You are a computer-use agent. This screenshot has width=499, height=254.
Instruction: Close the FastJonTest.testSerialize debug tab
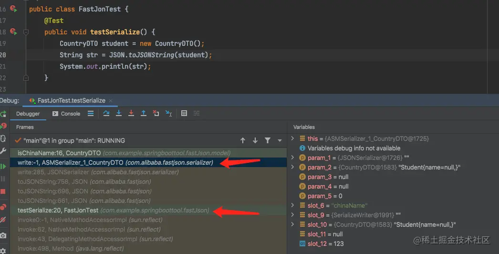tap(111, 101)
